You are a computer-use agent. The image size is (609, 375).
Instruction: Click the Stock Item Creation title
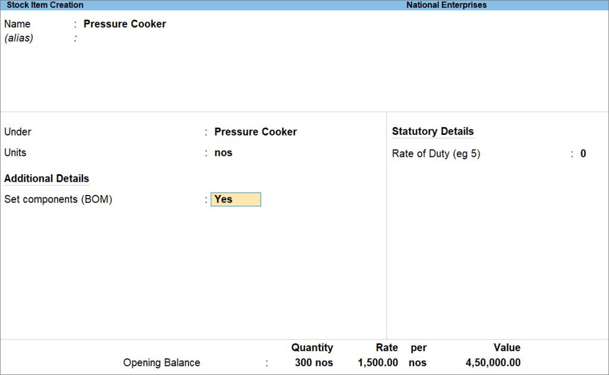click(x=42, y=5)
